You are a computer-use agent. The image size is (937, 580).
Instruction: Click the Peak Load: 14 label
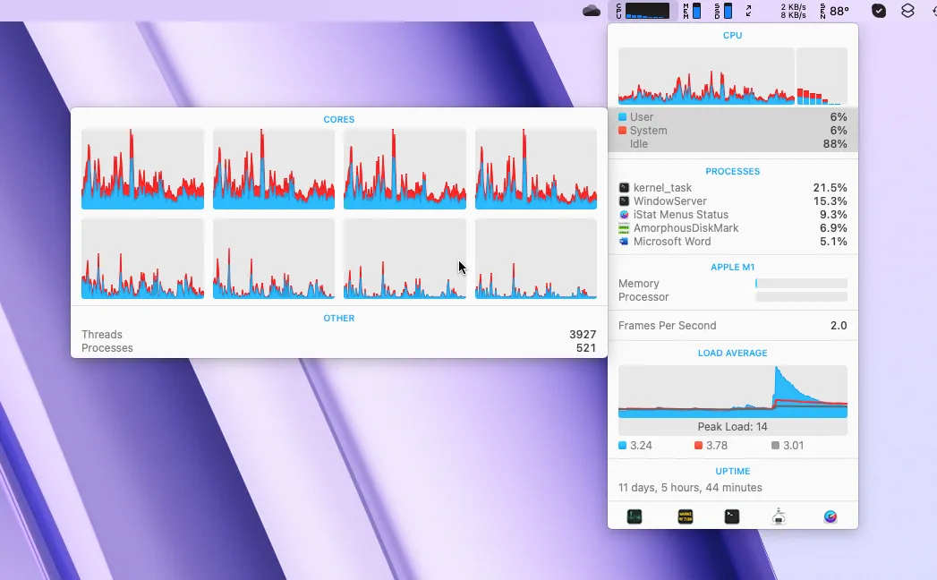pyautogui.click(x=732, y=426)
